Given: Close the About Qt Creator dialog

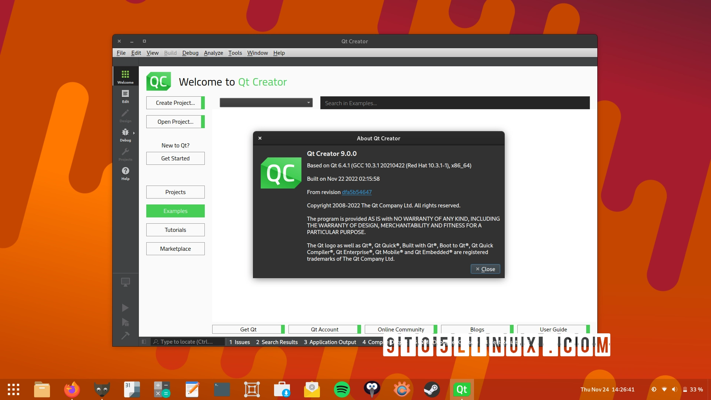Looking at the screenshot, I should [485, 269].
